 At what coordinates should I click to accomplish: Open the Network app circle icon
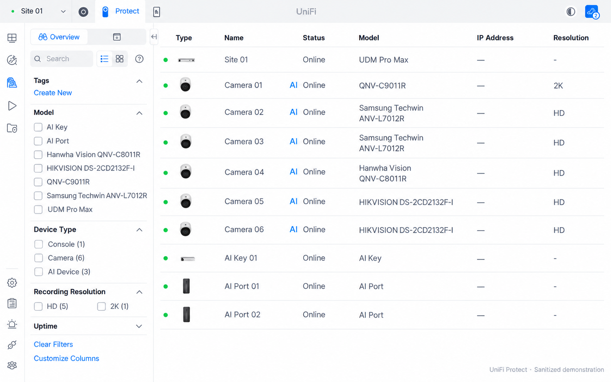point(83,12)
